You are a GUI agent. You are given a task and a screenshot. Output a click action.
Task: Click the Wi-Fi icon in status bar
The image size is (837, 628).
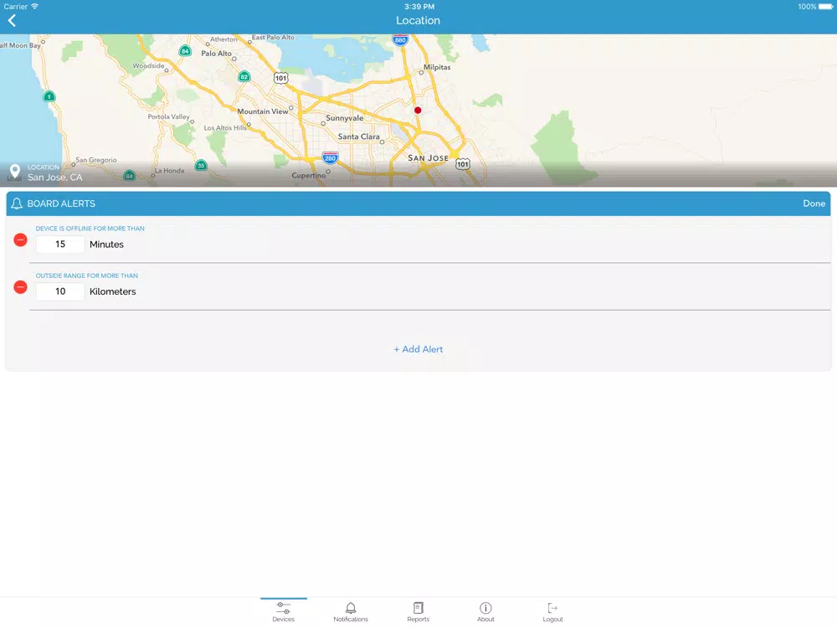coord(34,7)
